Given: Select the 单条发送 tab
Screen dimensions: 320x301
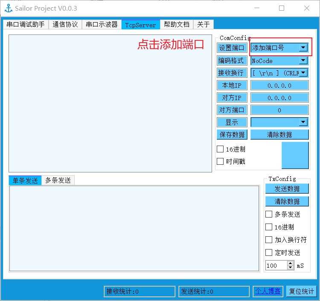Looking at the screenshot, I should click(x=25, y=181).
